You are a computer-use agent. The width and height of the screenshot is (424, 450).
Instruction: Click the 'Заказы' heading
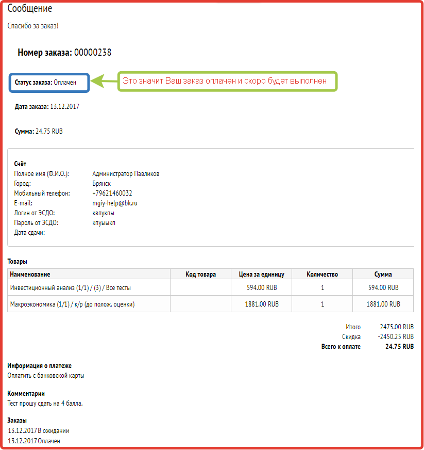(x=17, y=421)
